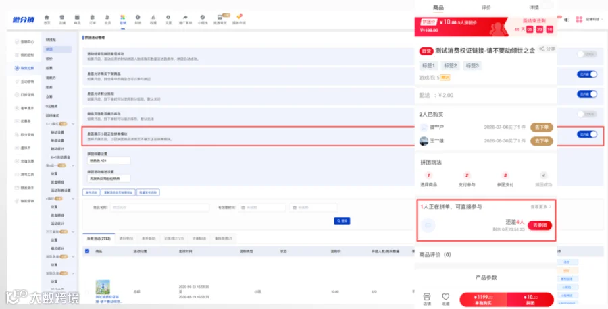Viewport: 608px width, 309px height.
Task: Click the product thumbnail in the activity table
Action: pos(103,287)
